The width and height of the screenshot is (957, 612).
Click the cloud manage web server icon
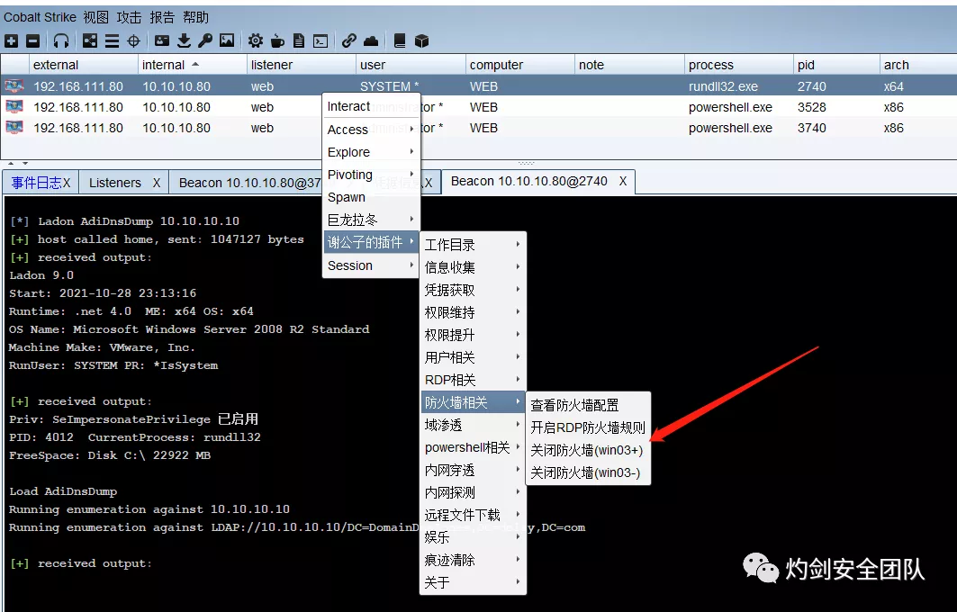pos(371,40)
